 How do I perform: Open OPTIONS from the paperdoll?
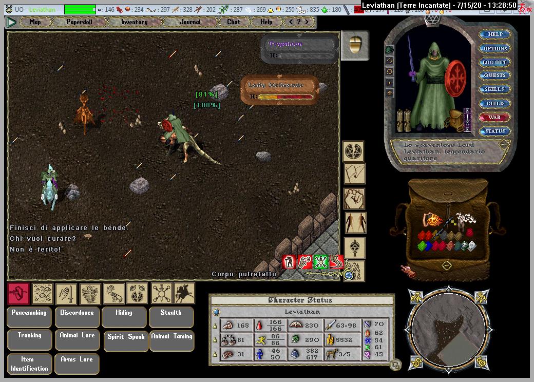pos(495,48)
